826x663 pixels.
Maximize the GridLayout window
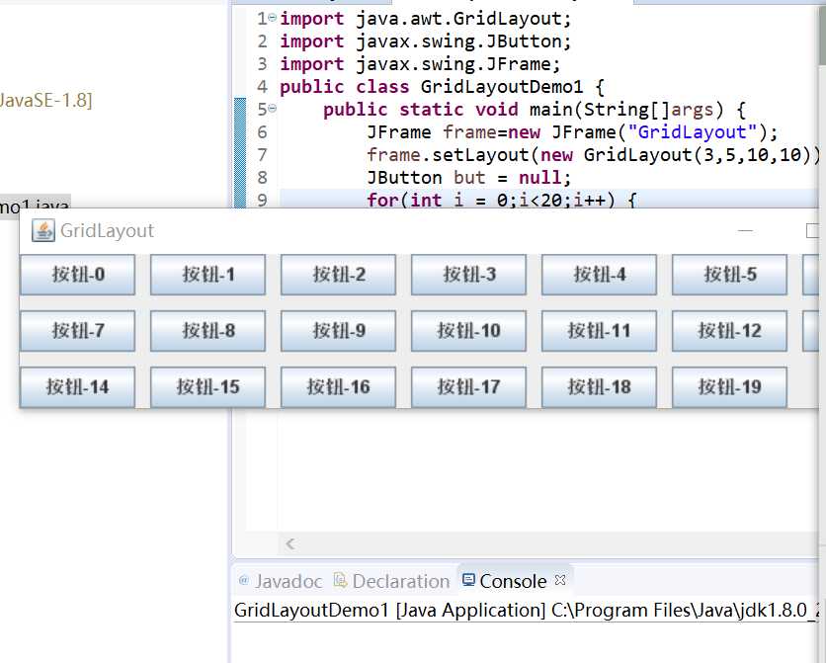(x=813, y=230)
